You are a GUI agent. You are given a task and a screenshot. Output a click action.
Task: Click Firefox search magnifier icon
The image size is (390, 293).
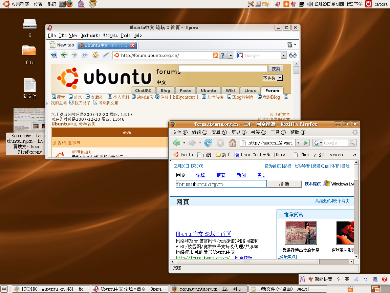click(352, 143)
